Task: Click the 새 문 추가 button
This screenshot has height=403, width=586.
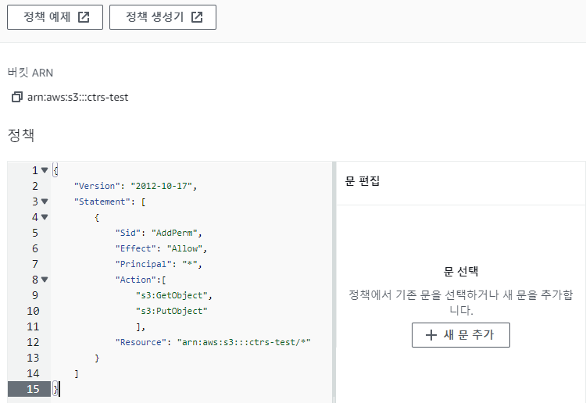Action: [461, 335]
